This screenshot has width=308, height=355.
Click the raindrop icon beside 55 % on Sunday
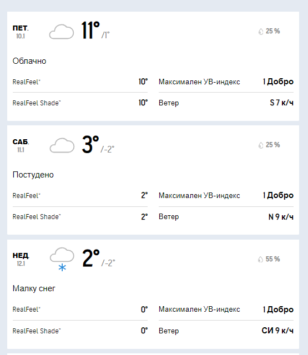[260, 259]
